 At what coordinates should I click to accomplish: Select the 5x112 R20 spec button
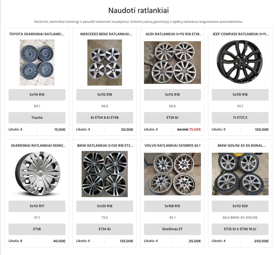[240, 206]
